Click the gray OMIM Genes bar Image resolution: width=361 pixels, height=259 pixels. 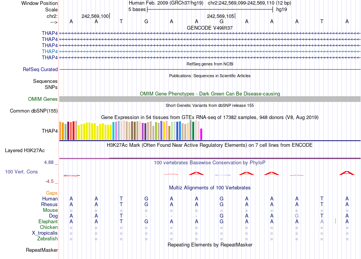coord(210,99)
